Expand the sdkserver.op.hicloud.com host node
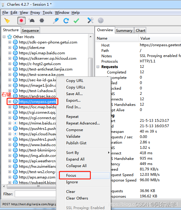This screenshot has width=181, height=210. coord(10,58)
